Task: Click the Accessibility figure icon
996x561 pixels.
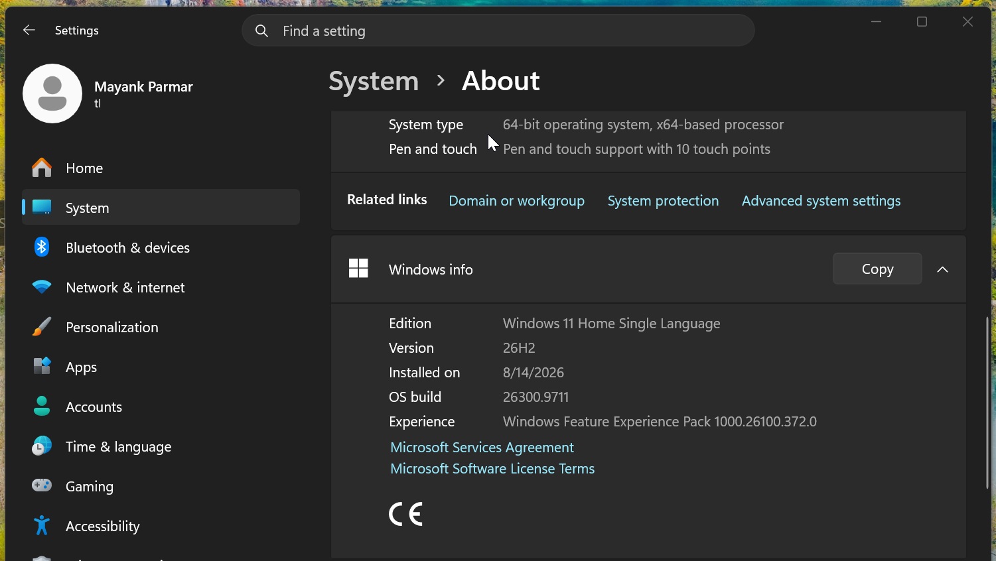Action: (x=42, y=526)
